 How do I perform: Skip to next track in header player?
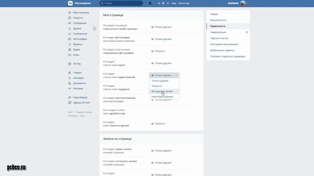[168, 3]
